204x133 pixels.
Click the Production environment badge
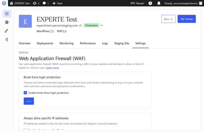click(92, 25)
